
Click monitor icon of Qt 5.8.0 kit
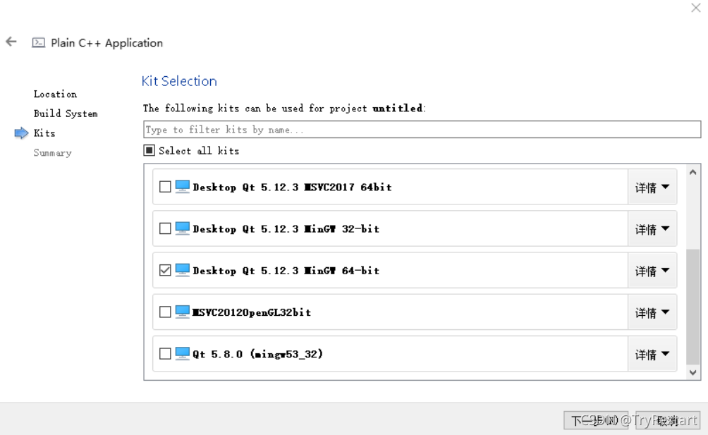point(183,353)
